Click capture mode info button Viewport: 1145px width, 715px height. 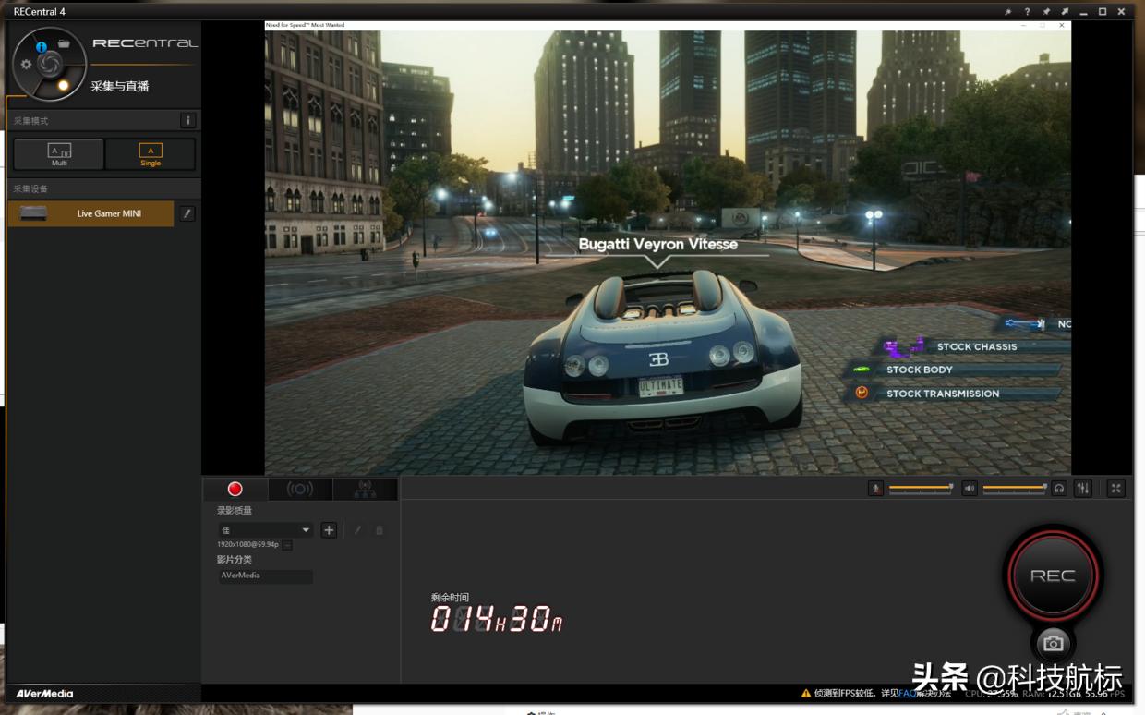187,121
